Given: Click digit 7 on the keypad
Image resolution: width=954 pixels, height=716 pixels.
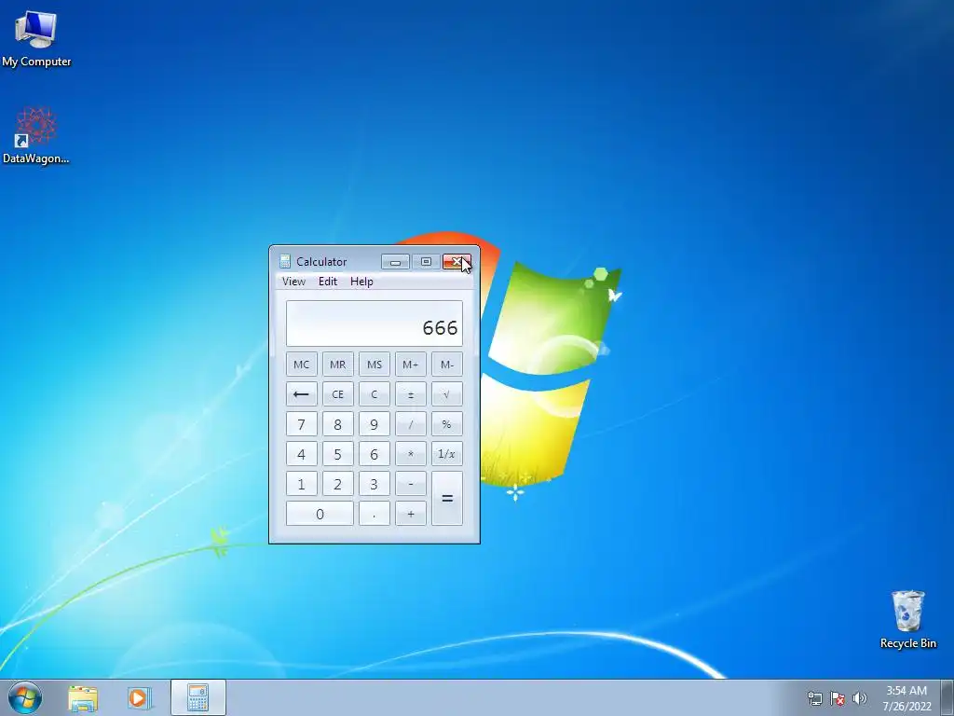Looking at the screenshot, I should point(301,424).
